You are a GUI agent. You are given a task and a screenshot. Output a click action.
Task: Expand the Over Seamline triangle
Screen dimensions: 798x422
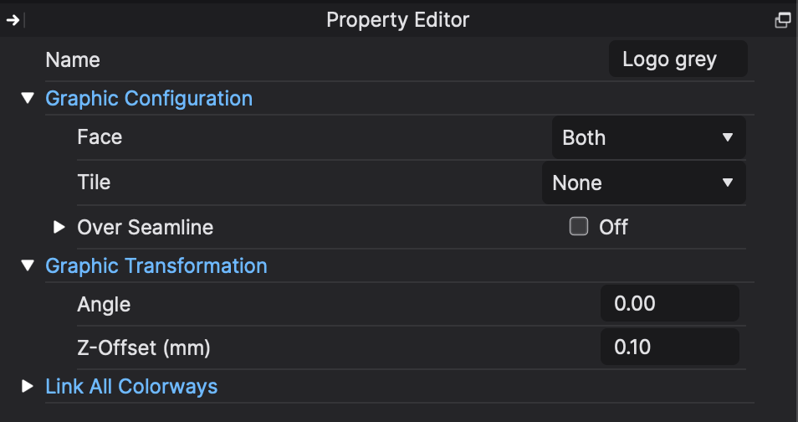[x=59, y=227]
